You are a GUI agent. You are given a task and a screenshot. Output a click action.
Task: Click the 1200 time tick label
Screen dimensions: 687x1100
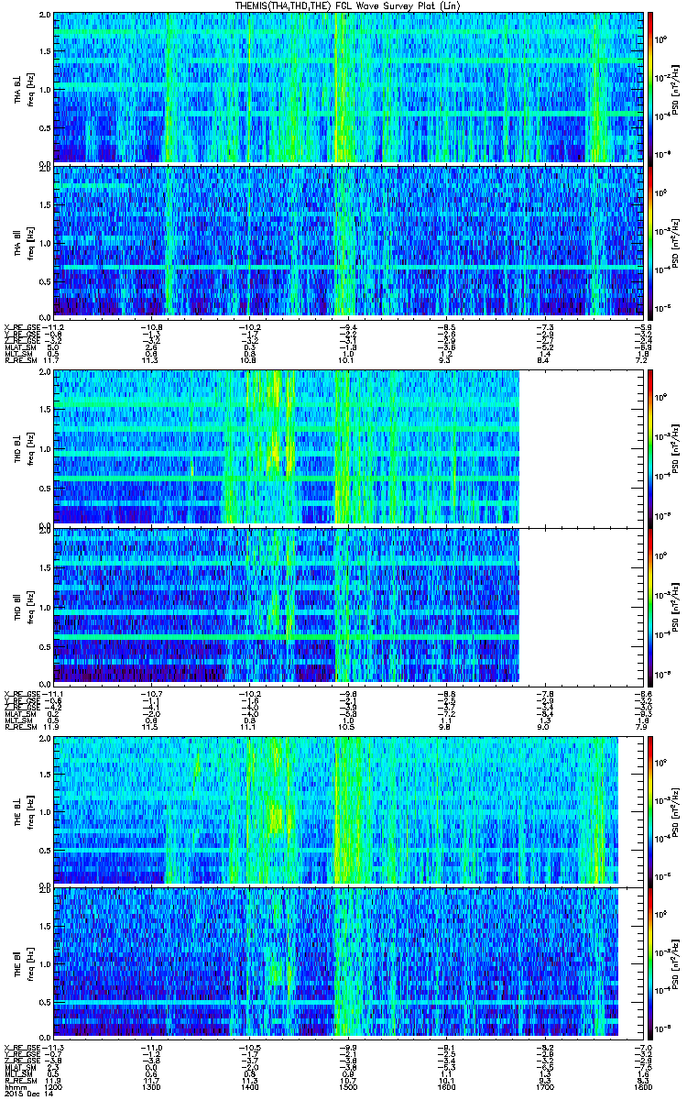coord(53,1088)
